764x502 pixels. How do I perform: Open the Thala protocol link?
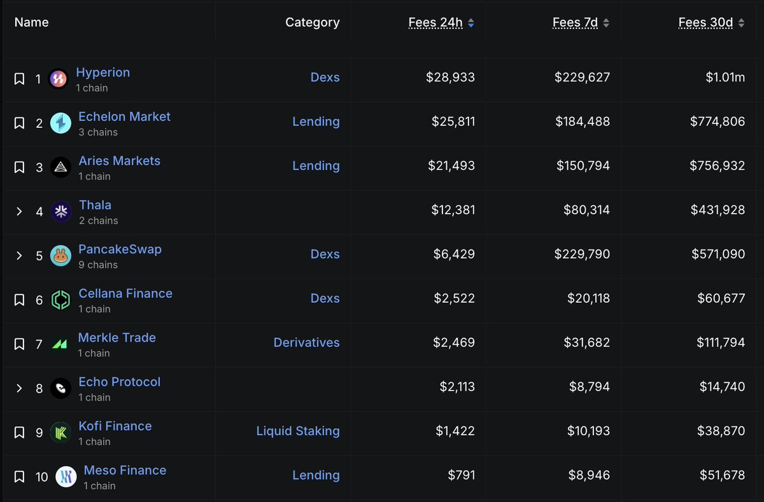point(95,205)
